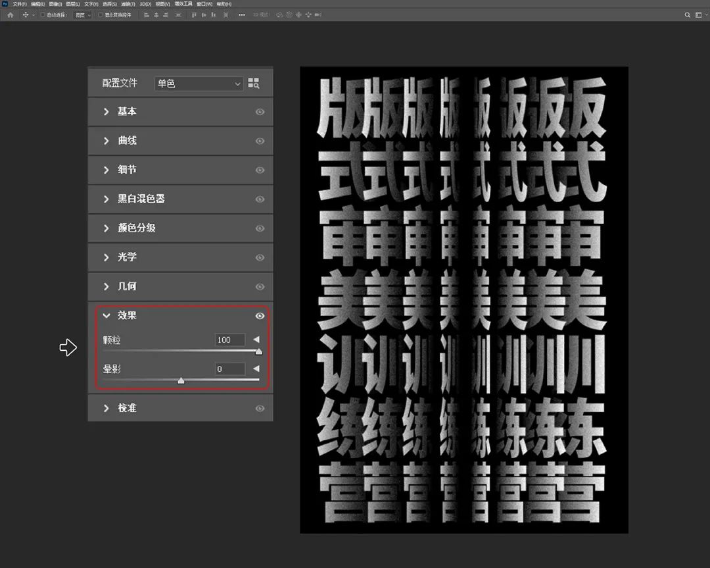Open the workspace switcher icon
This screenshot has width=710, height=568.
tap(699, 14)
